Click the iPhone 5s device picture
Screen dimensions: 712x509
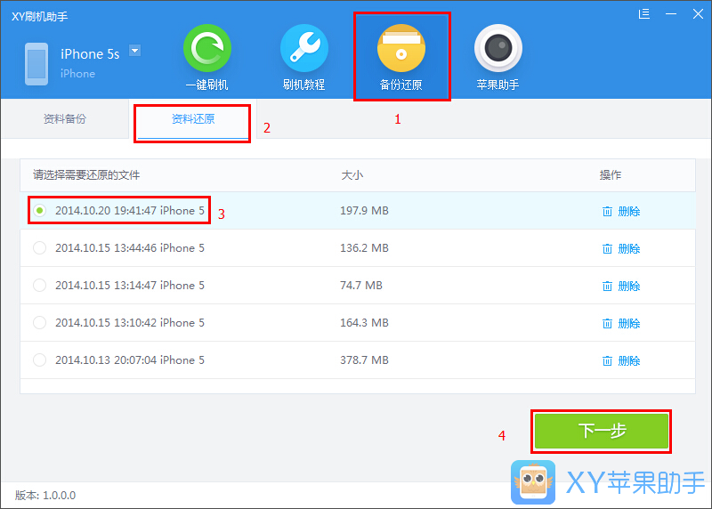pyautogui.click(x=36, y=64)
